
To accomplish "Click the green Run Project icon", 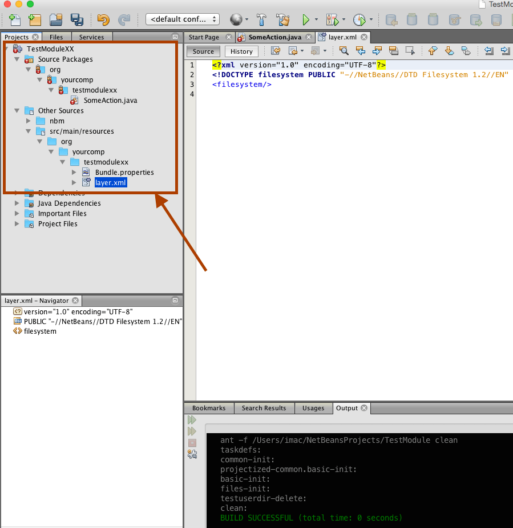I will (306, 20).
